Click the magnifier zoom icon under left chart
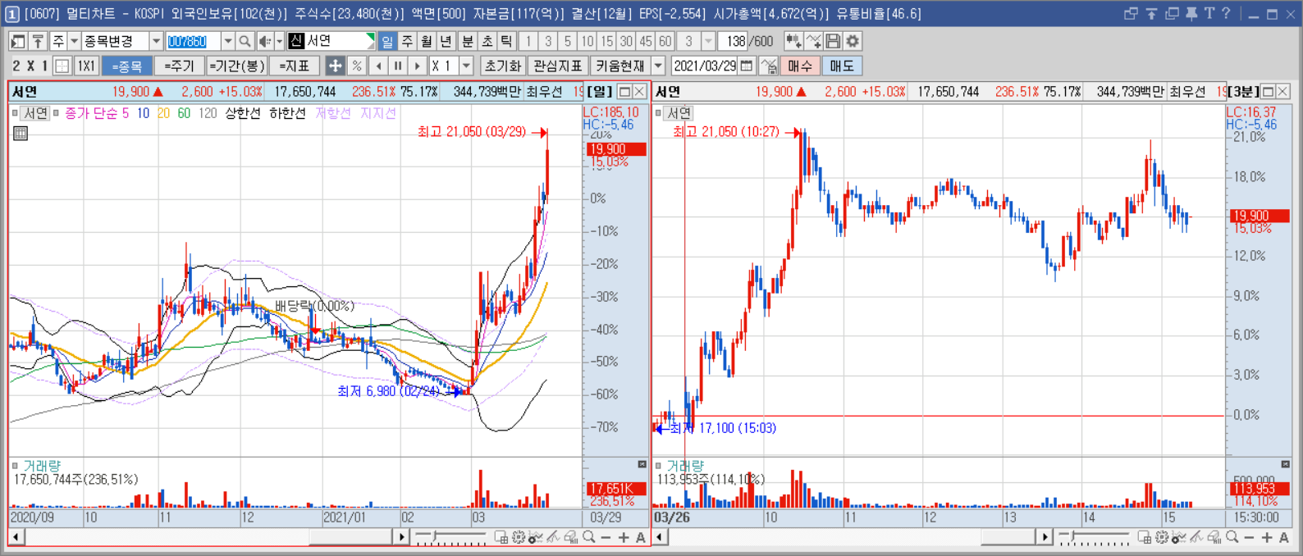 point(588,537)
